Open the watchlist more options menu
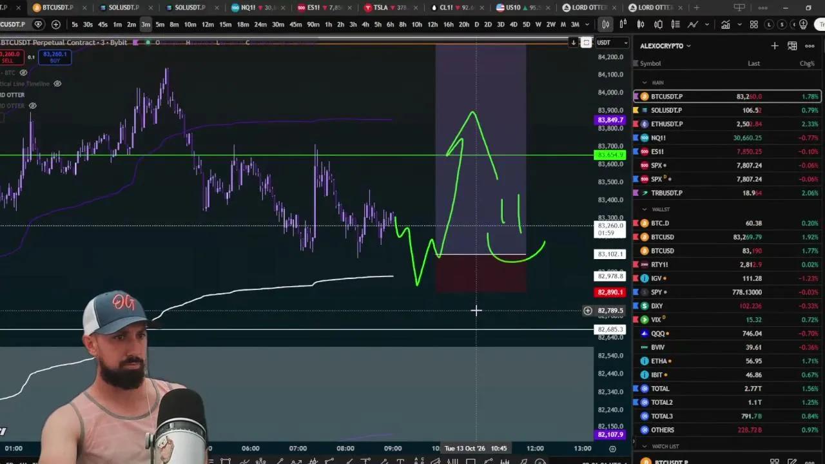Screen dimensions: 825x464 810,46
